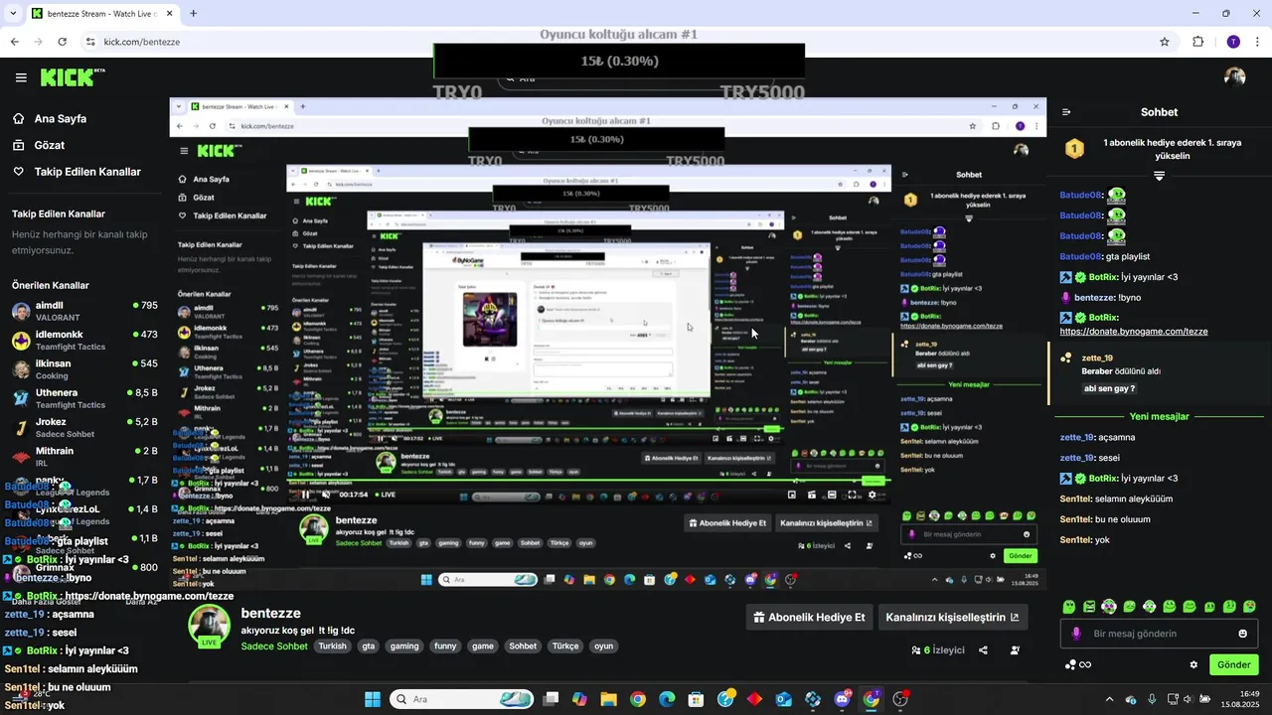Screen dimensions: 1272x715
Task: Open the browser extensions puzzle icon
Action: pyautogui.click(x=1198, y=42)
